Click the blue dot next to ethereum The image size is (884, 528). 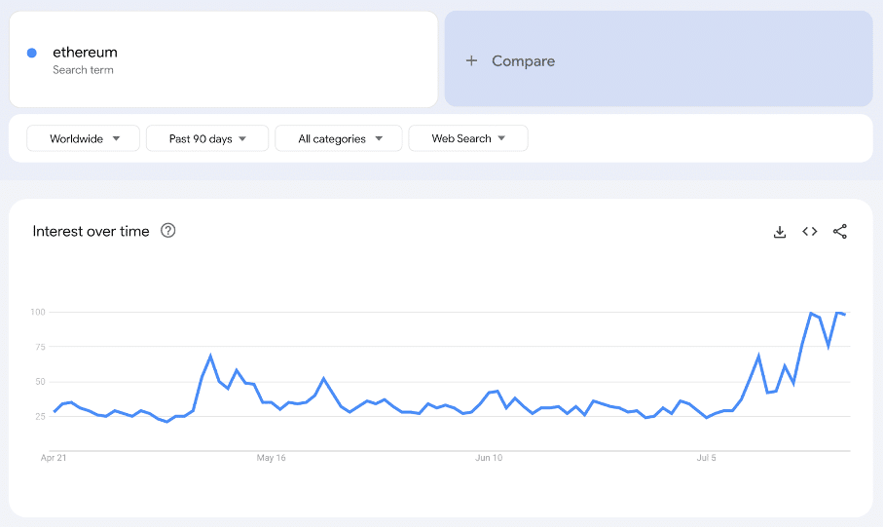click(32, 53)
